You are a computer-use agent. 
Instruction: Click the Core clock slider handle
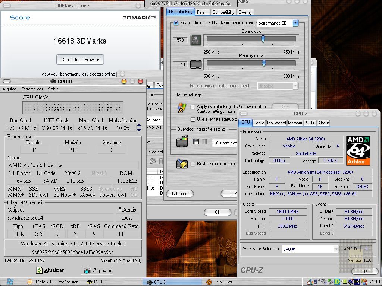(263, 39)
